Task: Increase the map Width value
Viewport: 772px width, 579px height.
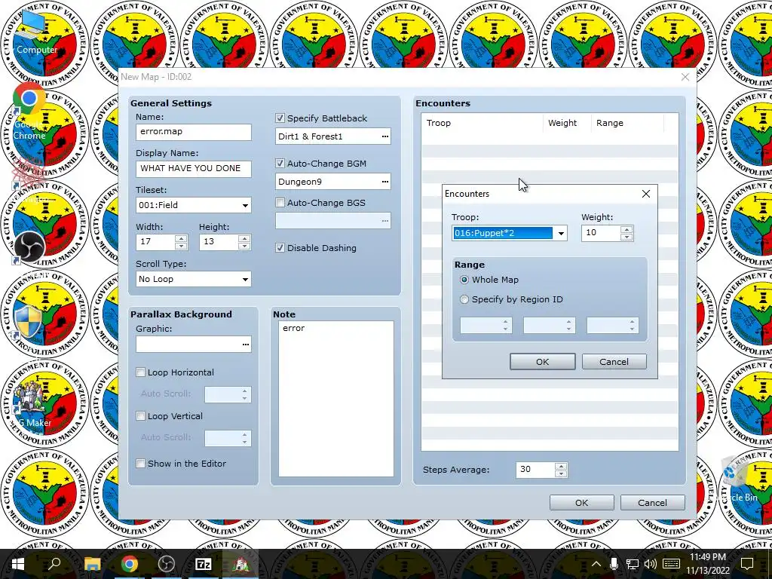Action: pyautogui.click(x=181, y=238)
